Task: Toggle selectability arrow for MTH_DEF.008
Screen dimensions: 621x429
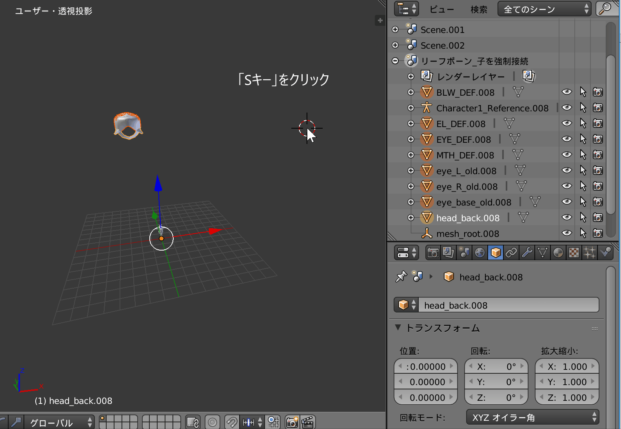Action: 583,155
